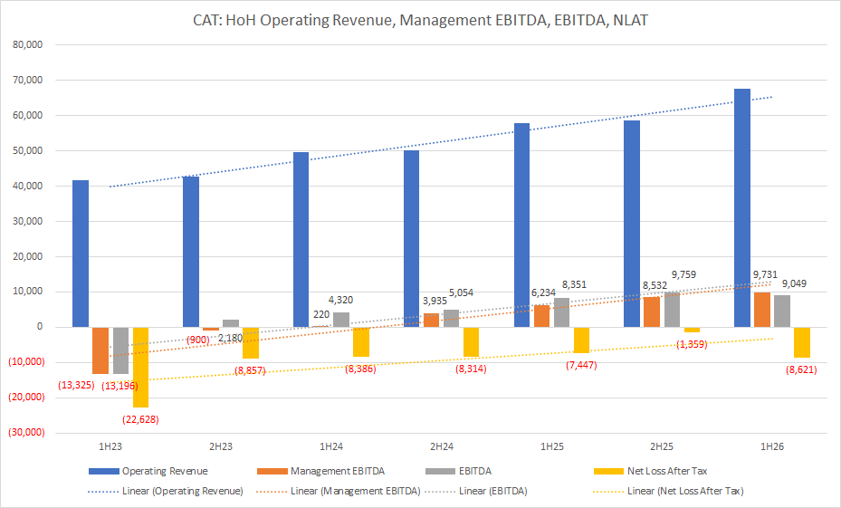Select Linear (Operating Revenue) legend entry
The width and height of the screenshot is (841, 508).
tap(182, 491)
